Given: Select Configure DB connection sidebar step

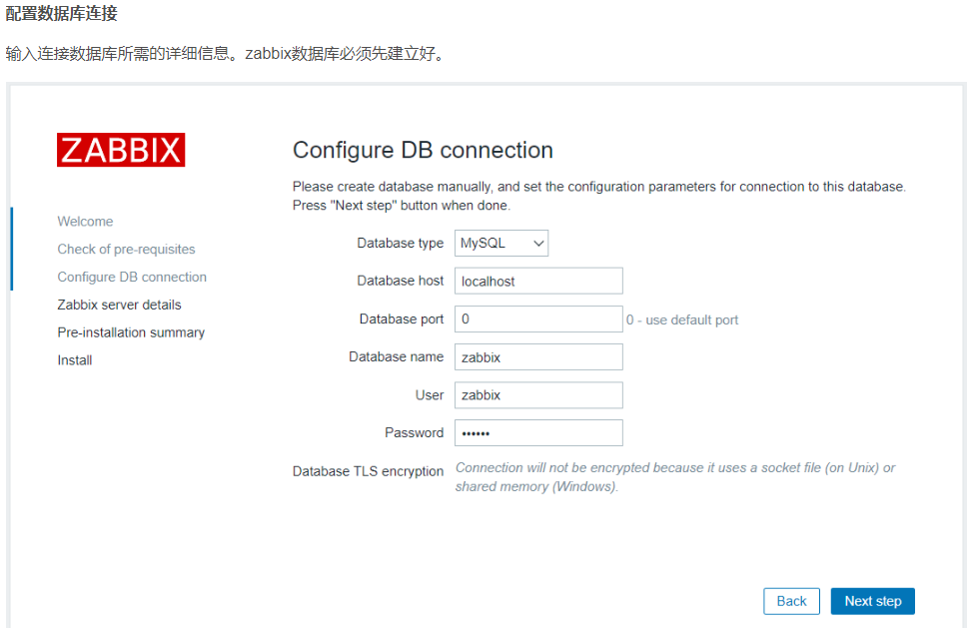Looking at the screenshot, I should point(132,277).
